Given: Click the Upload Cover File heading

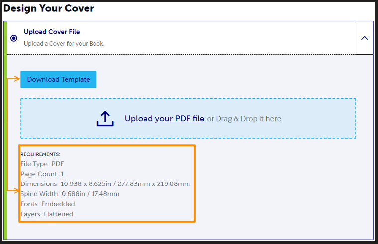Looking at the screenshot, I should (52, 32).
